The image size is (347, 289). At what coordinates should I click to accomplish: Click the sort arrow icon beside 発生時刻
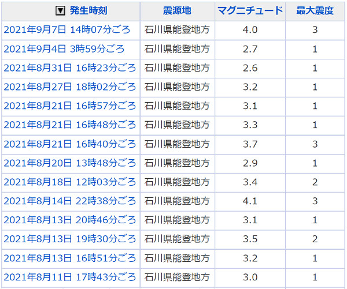click(60, 10)
